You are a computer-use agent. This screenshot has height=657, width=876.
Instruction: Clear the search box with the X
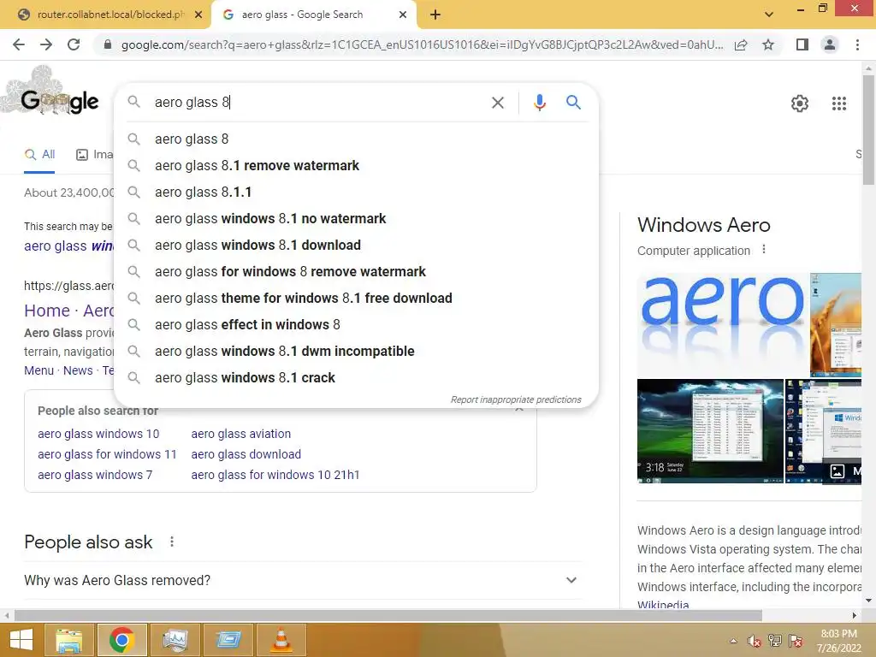[x=498, y=103]
